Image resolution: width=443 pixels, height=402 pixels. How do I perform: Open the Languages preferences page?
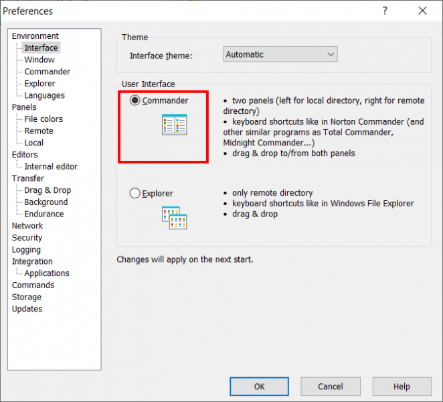coord(44,95)
